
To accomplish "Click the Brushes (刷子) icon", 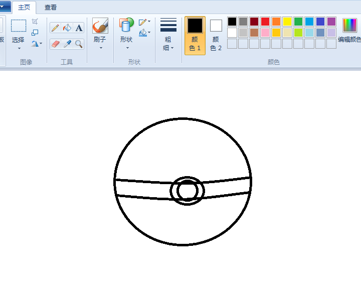I will [x=100, y=26].
